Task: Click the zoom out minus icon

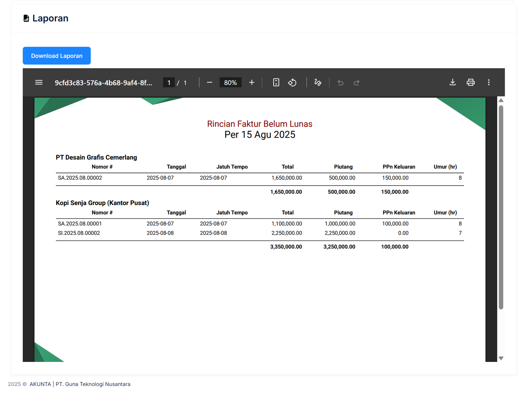Action: (210, 82)
